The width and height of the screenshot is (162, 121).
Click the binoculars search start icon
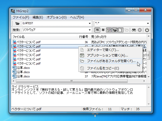pyautogui.click(x=134, y=30)
